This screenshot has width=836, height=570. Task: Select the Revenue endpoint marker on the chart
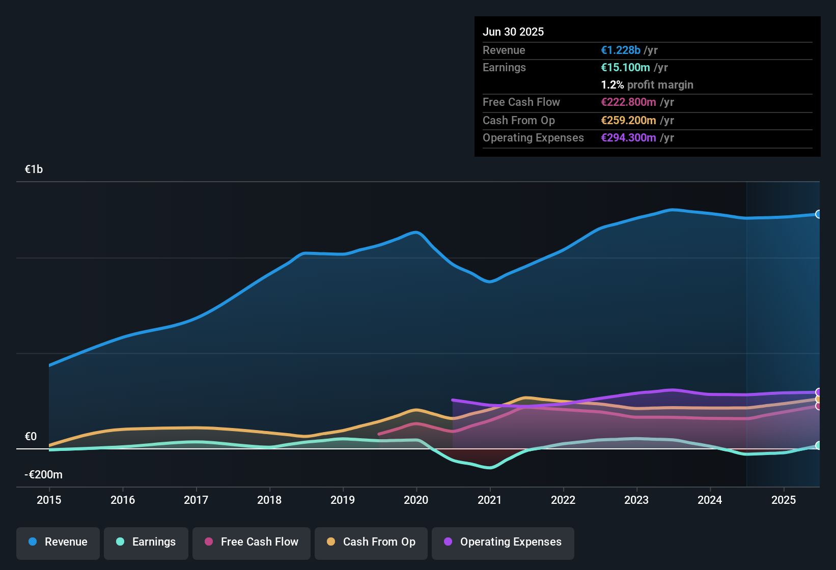(x=818, y=215)
